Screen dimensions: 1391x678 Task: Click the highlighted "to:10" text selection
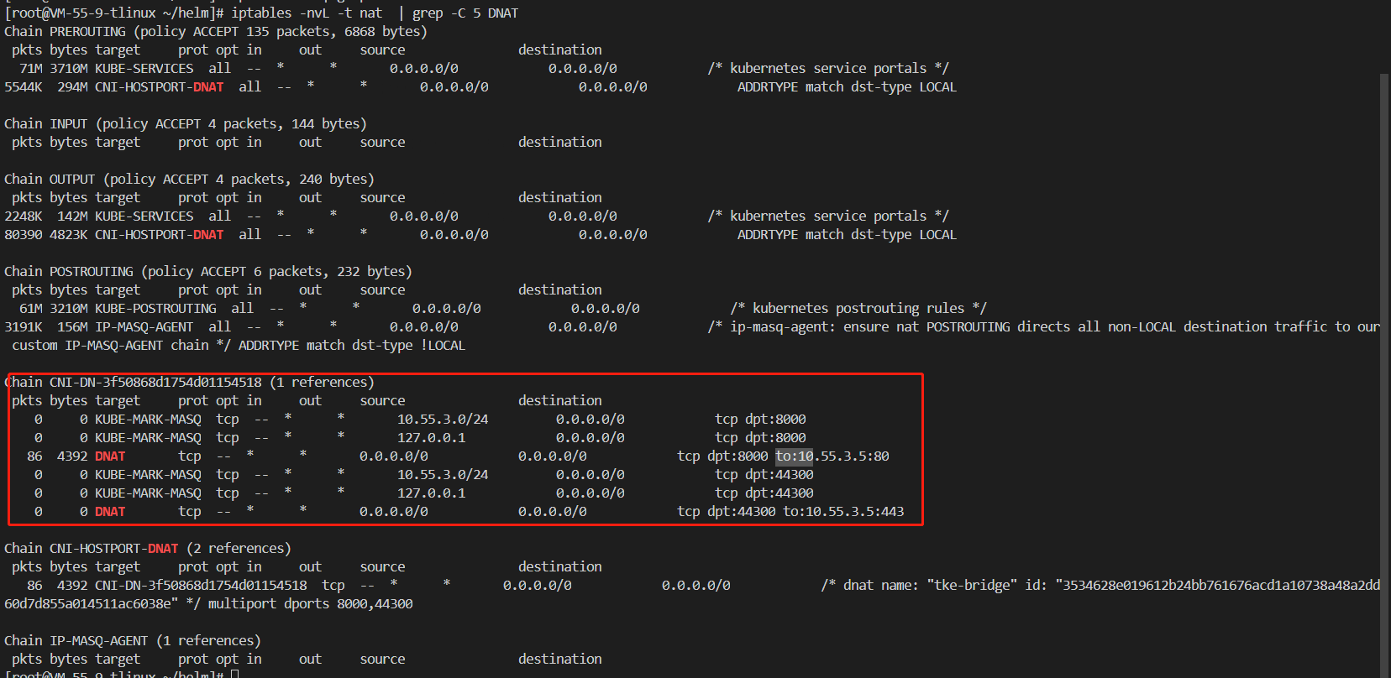click(x=794, y=456)
